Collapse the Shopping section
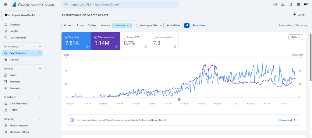Screen dimensions: 312x138 click(40, 119)
